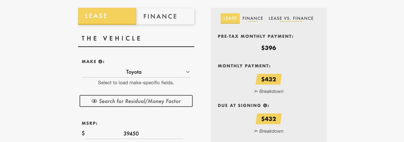Select the Lease tab in the results panel
This screenshot has width=404, height=142.
[230, 18]
